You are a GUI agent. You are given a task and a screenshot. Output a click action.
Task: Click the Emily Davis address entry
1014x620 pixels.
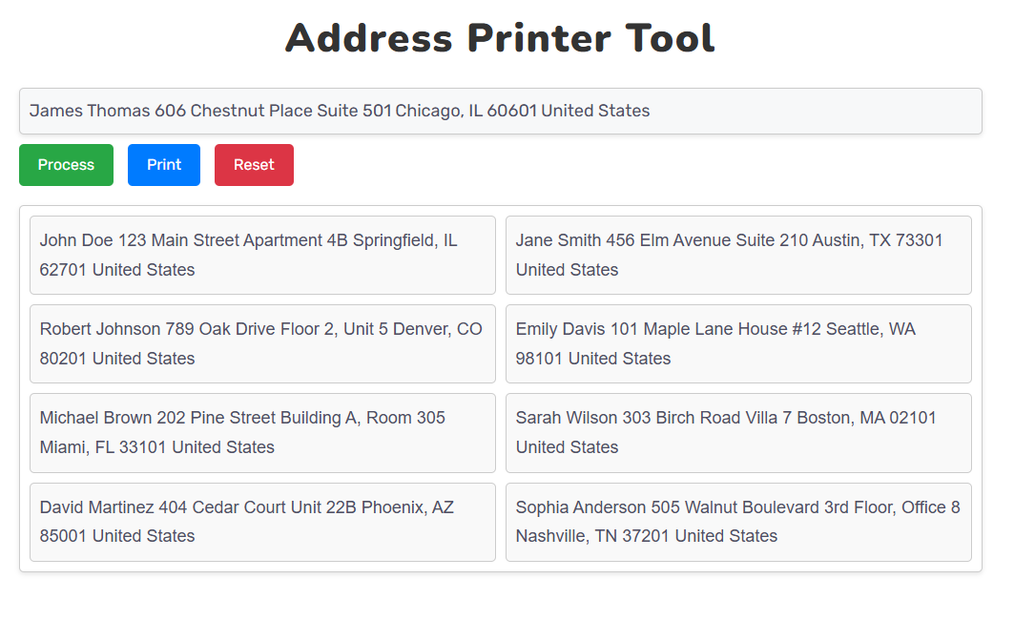point(738,343)
